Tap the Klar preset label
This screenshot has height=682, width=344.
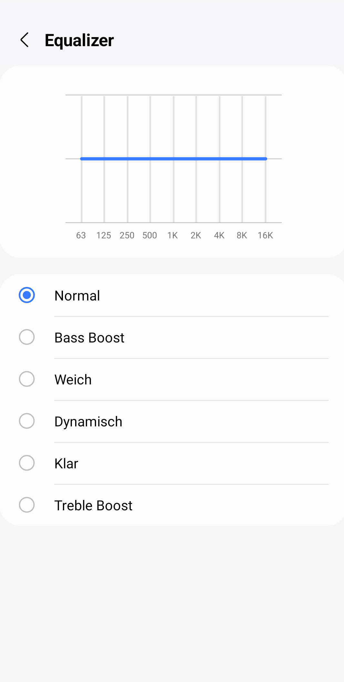pos(66,464)
